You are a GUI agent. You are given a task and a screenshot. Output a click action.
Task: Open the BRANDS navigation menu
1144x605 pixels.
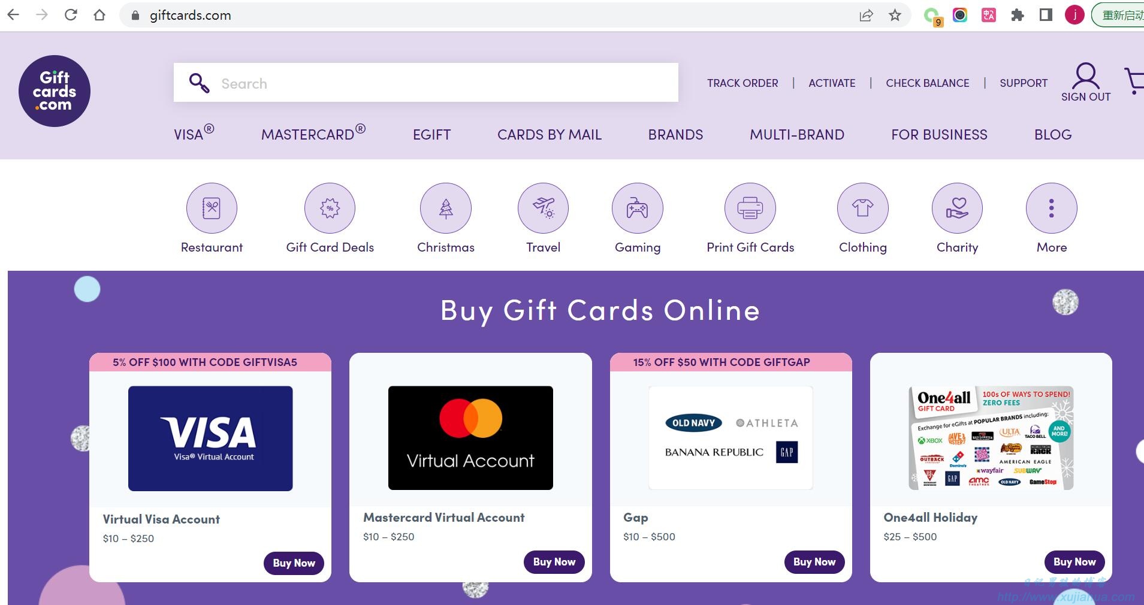[675, 135]
